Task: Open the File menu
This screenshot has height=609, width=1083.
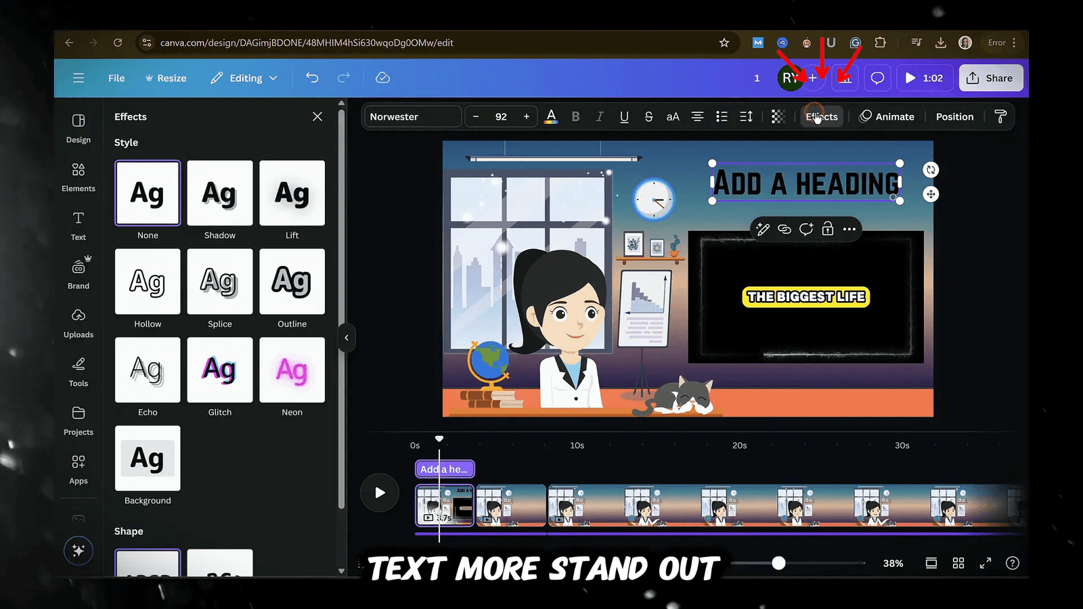Action: (x=116, y=78)
